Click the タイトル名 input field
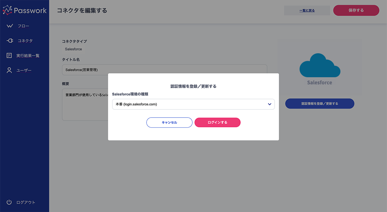387x212 pixels. click(x=164, y=70)
